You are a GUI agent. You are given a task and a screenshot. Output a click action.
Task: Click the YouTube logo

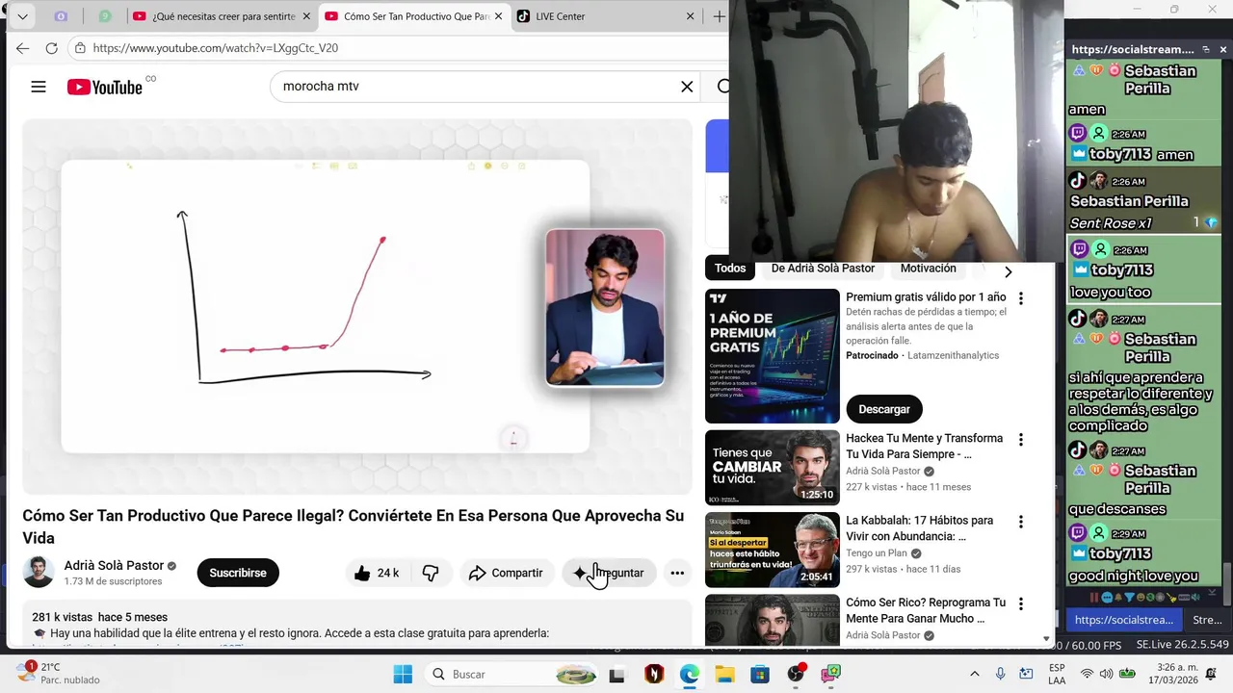coord(105,87)
